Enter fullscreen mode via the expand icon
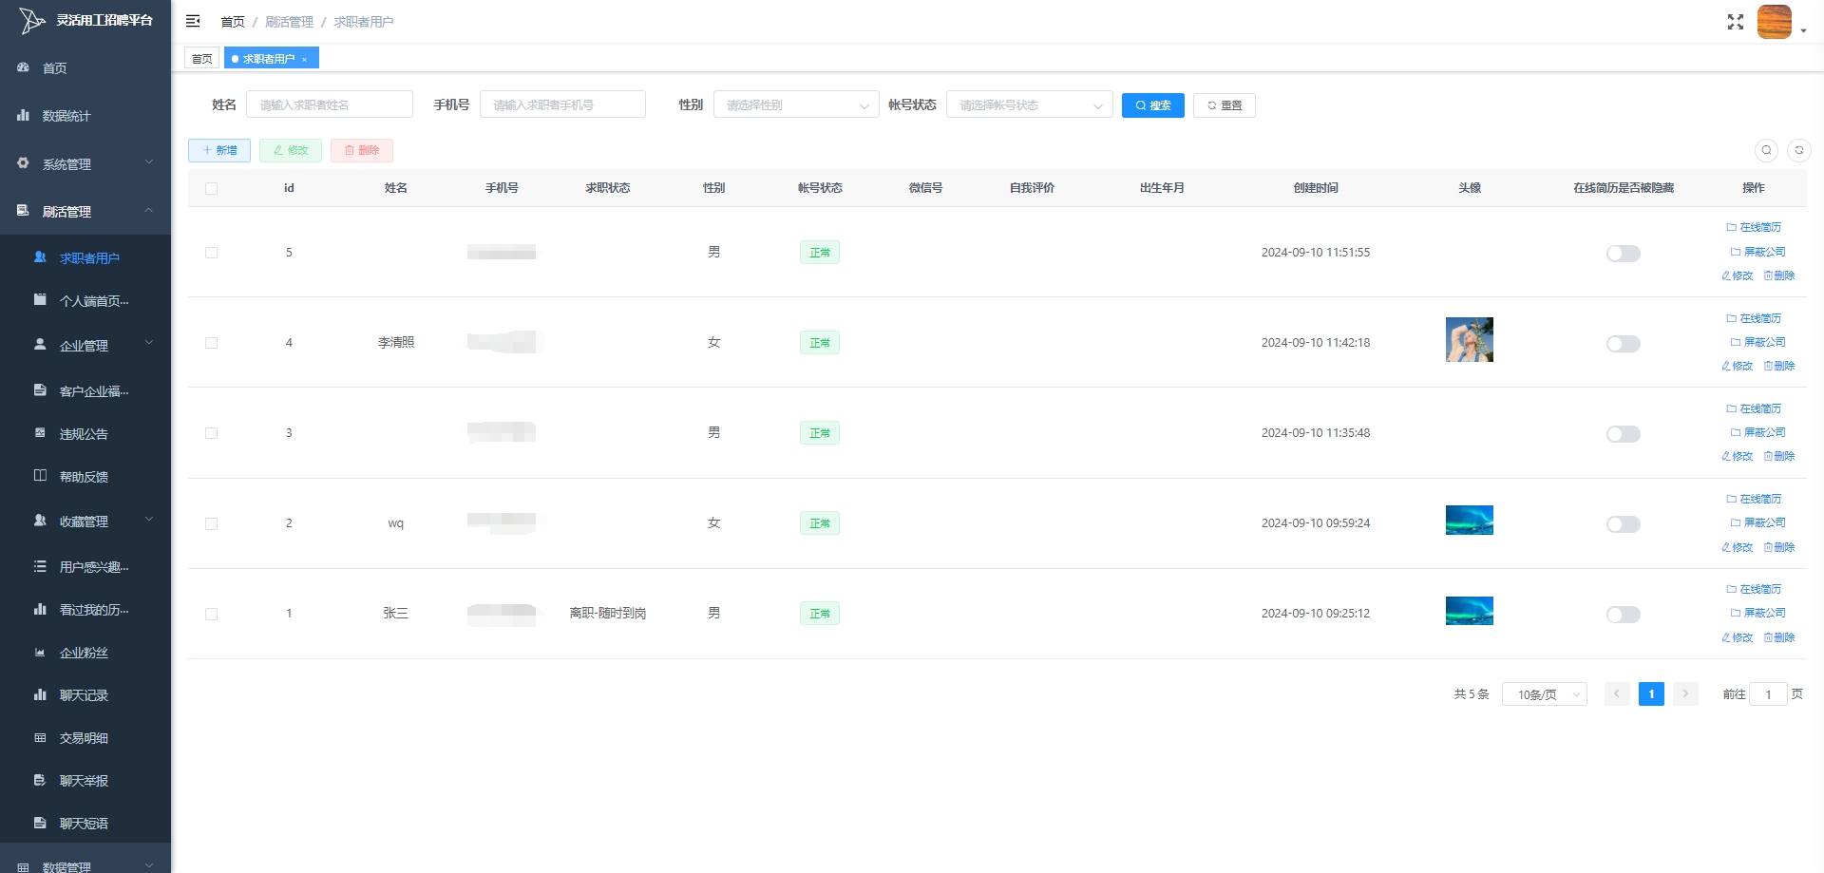Image resolution: width=1824 pixels, height=873 pixels. tap(1735, 22)
